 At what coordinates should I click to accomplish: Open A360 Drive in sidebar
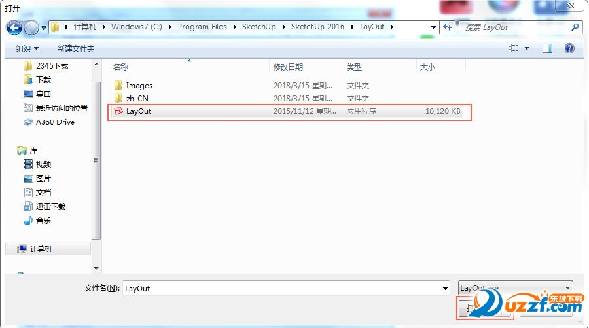pos(56,122)
